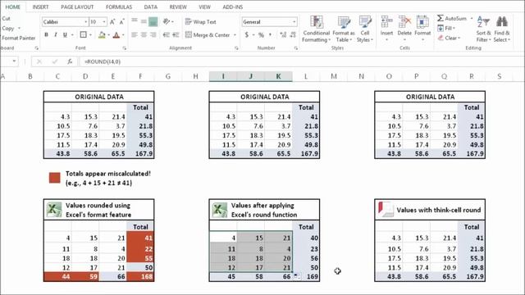This screenshot has height=295, width=525.
Task: Decrease decimal places
Action: point(293,34)
